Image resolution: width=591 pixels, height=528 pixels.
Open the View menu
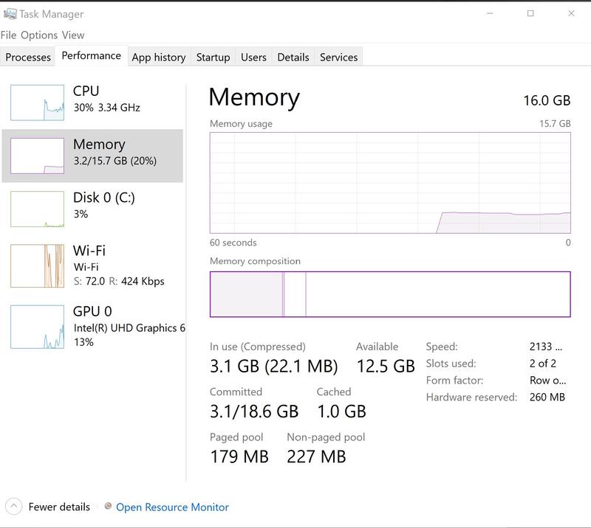click(x=73, y=35)
